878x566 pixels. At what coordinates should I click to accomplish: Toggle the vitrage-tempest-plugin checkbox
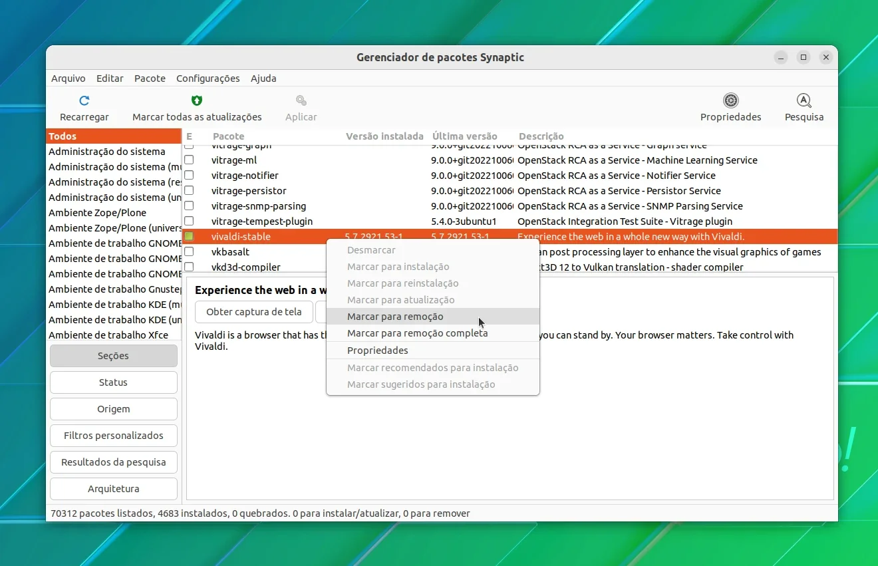189,221
